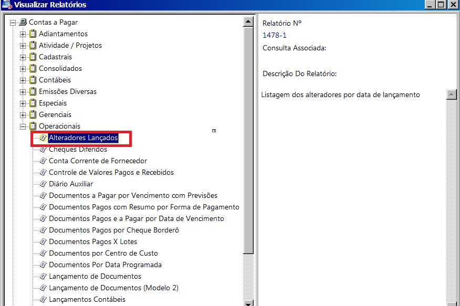
Task: Click the description text Listagem dos alteradores
Action: [341, 94]
